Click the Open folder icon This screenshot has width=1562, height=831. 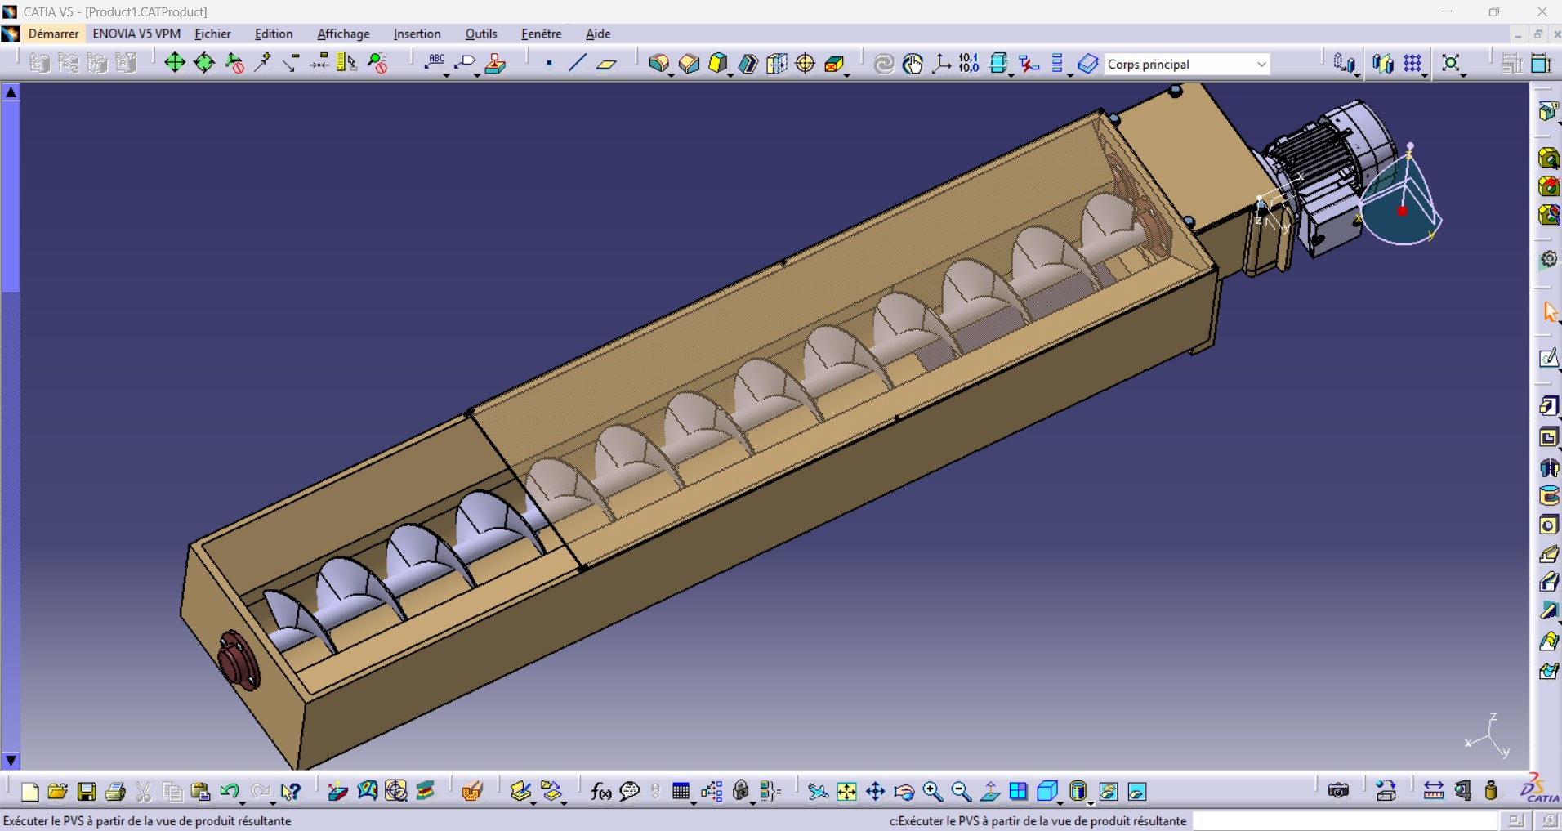57,791
